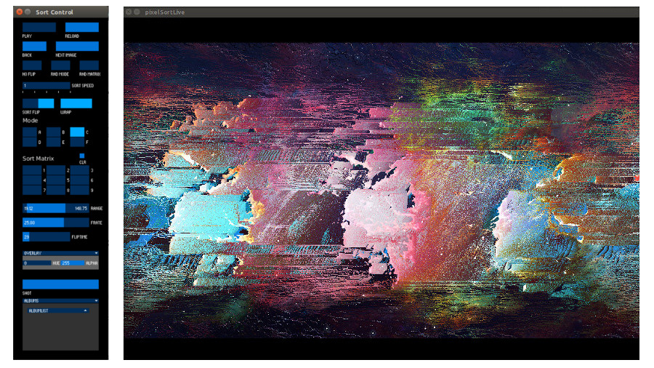654x368 pixels.
Task: Collapse the ALBUMS group
Action: [x=60, y=301]
